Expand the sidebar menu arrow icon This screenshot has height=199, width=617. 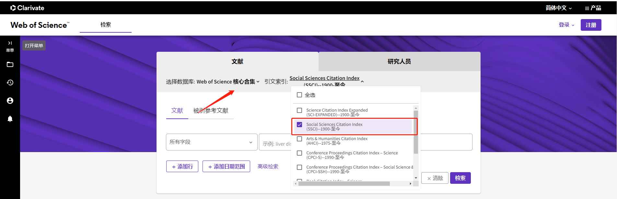click(x=10, y=43)
